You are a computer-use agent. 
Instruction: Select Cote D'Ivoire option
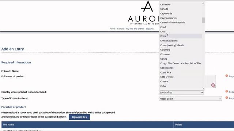[181, 77]
